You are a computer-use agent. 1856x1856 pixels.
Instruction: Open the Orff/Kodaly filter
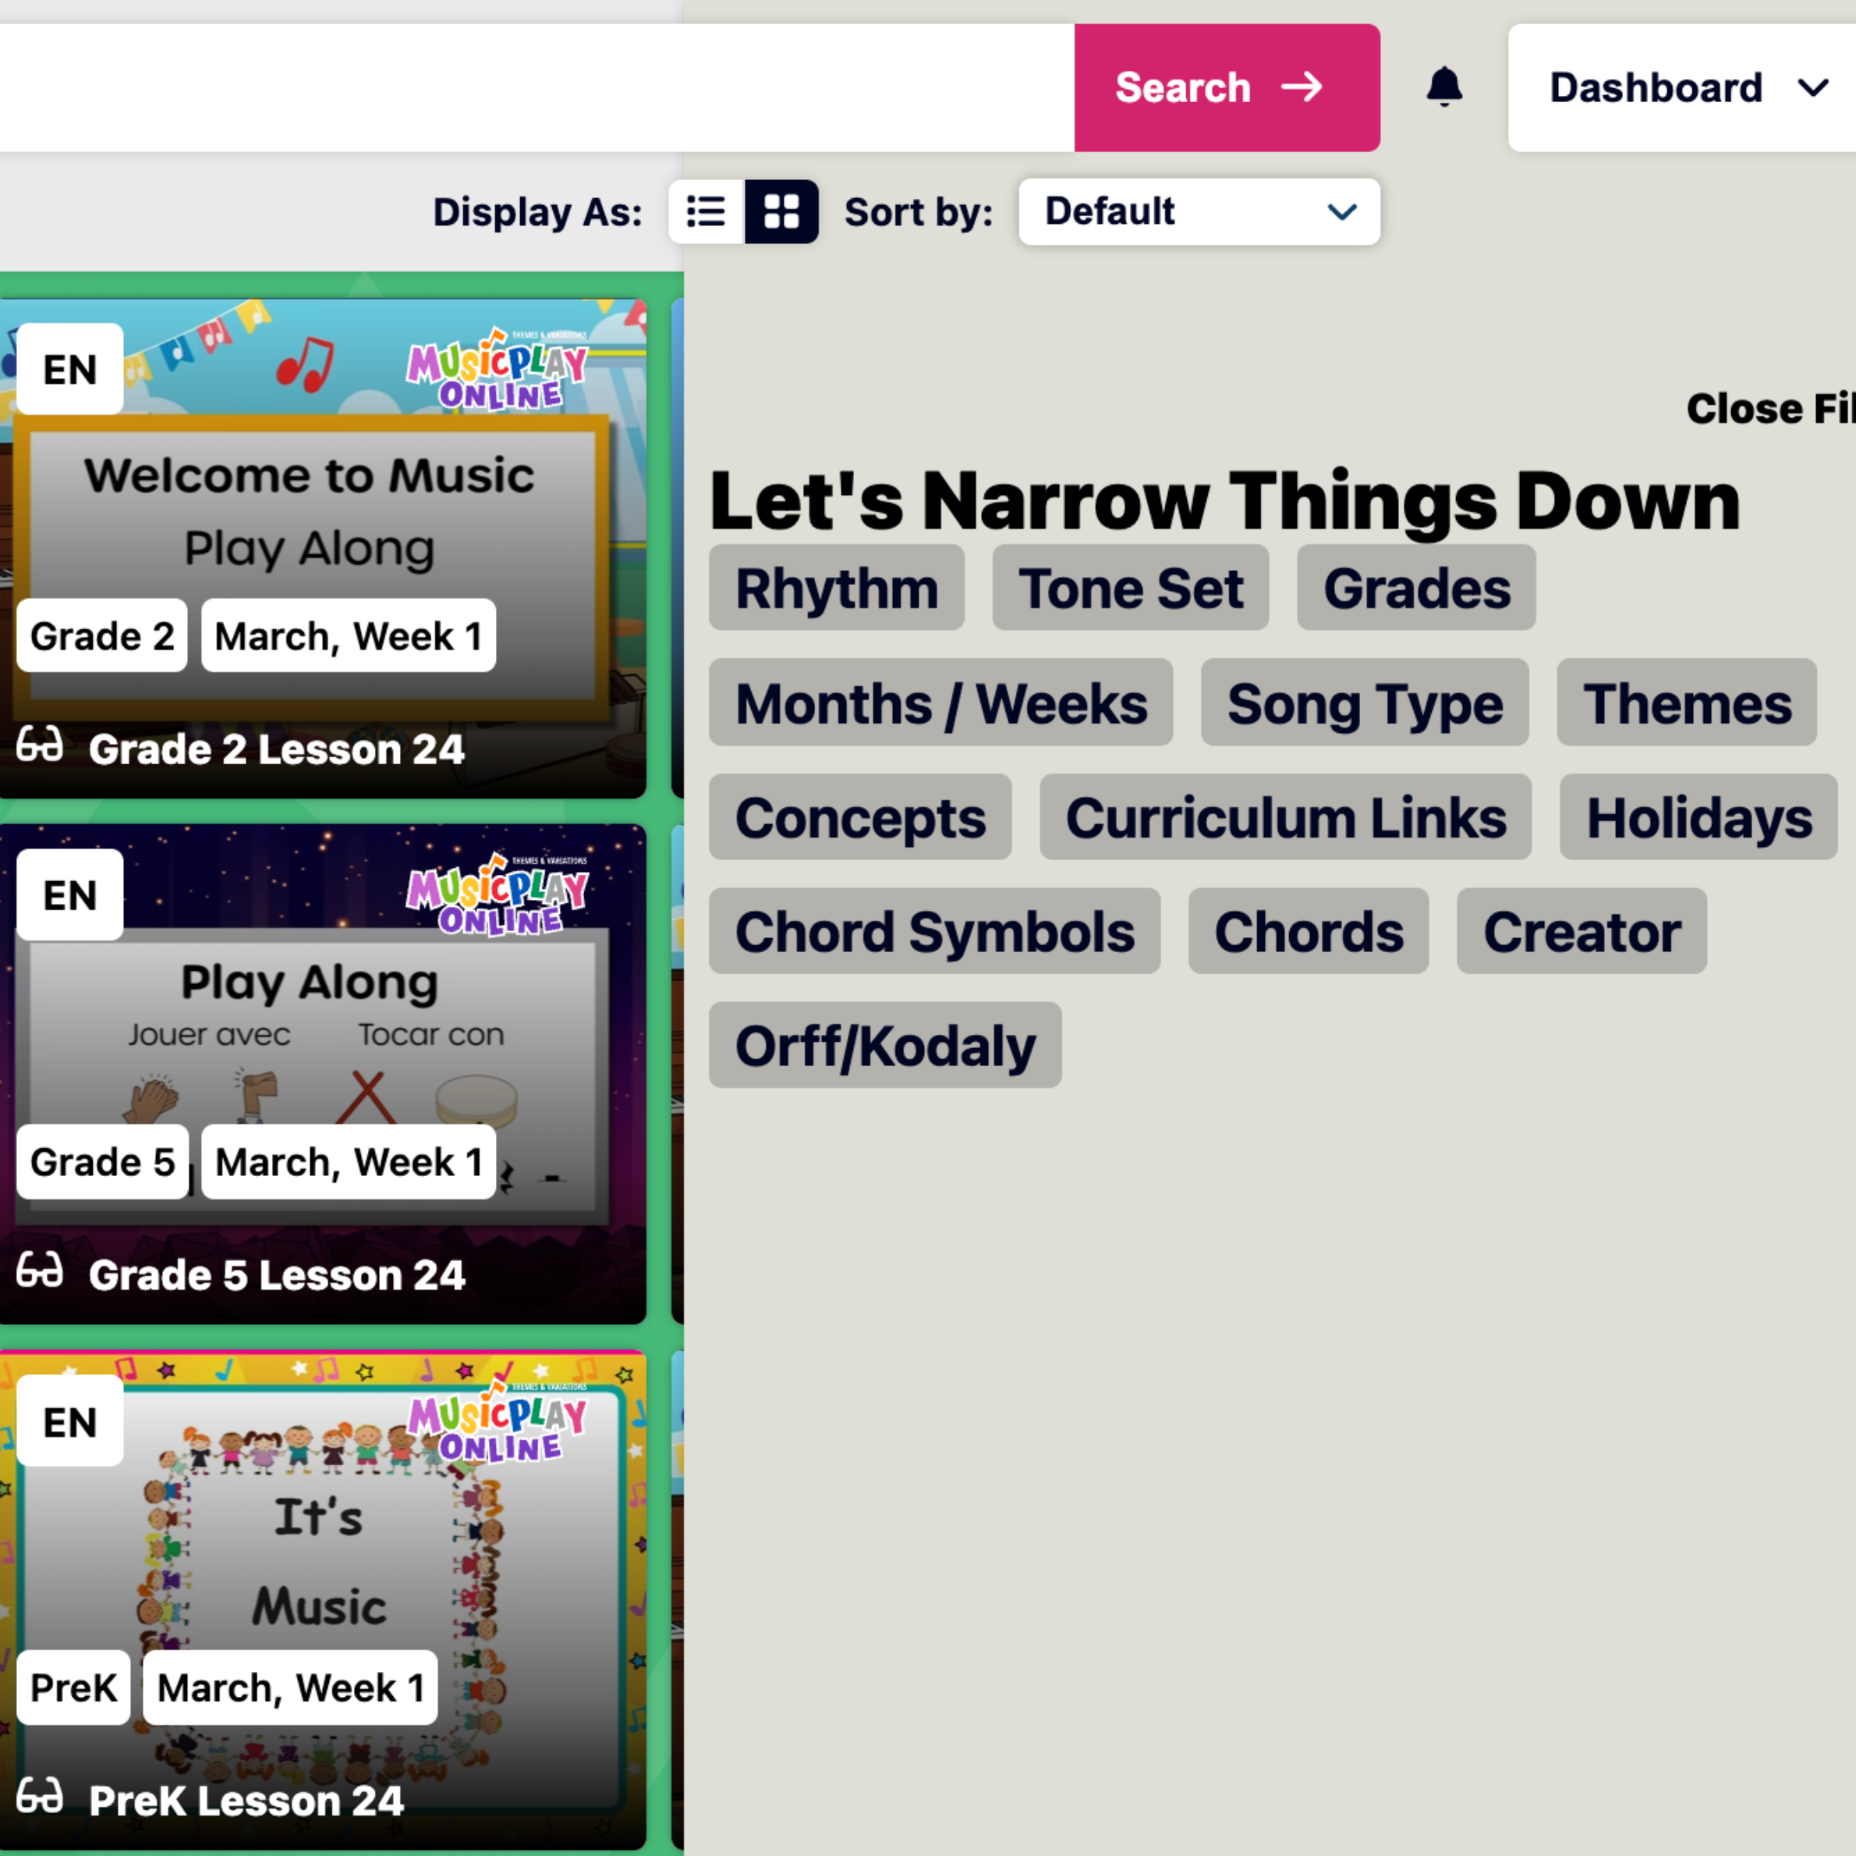tap(885, 1045)
